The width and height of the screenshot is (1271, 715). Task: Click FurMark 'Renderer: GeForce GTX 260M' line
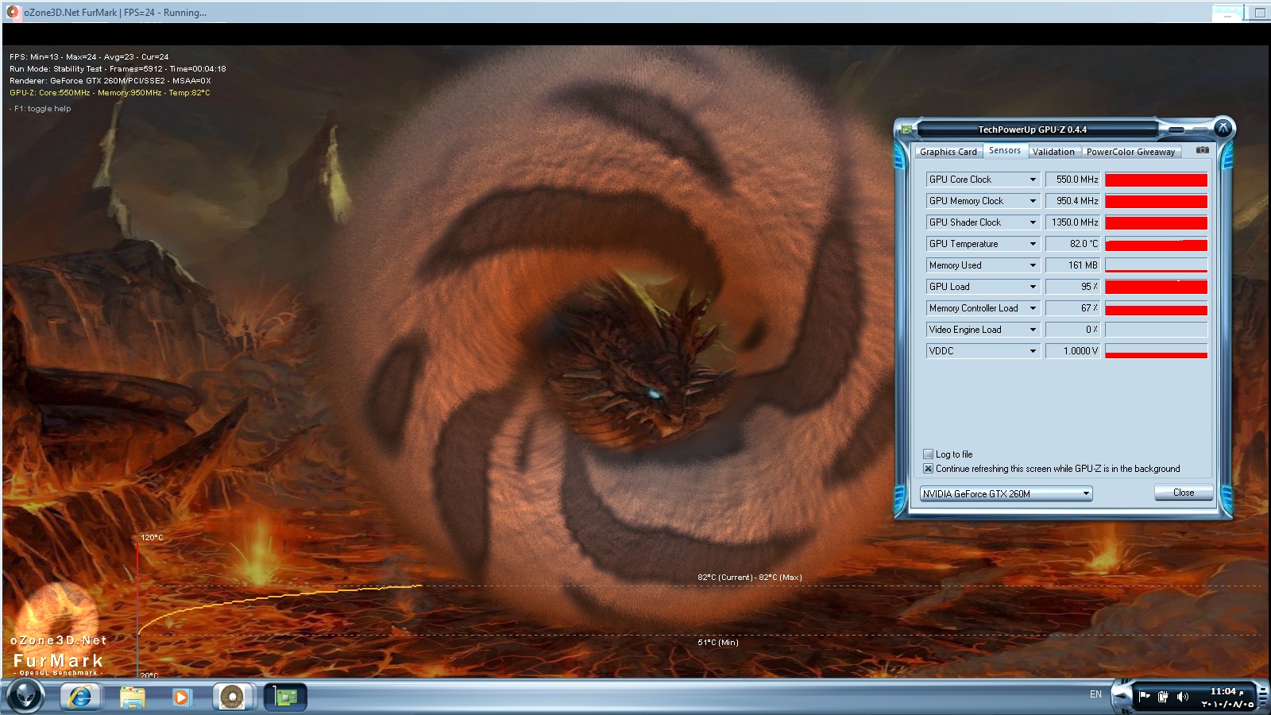click(x=110, y=81)
